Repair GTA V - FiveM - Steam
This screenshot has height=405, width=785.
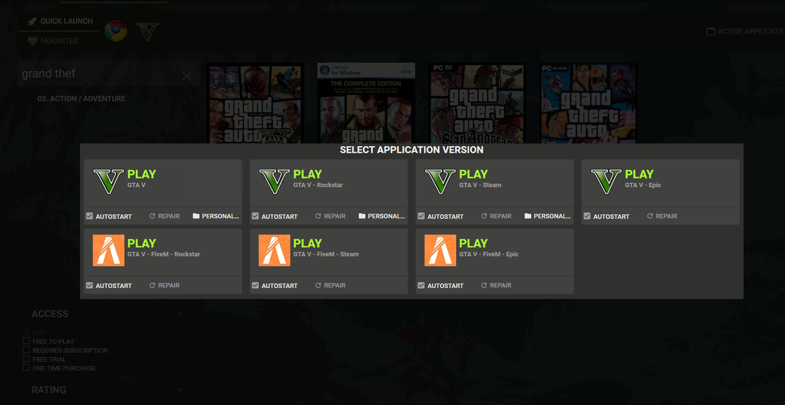coord(330,285)
